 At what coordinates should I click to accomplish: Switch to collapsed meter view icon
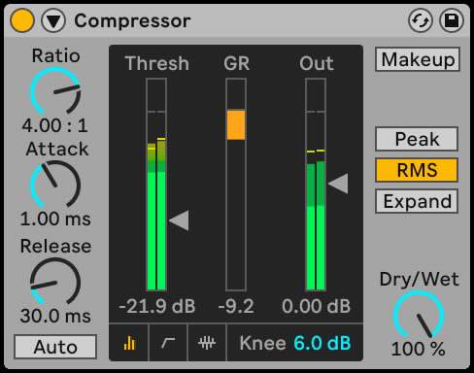pyautogui.click(x=129, y=343)
